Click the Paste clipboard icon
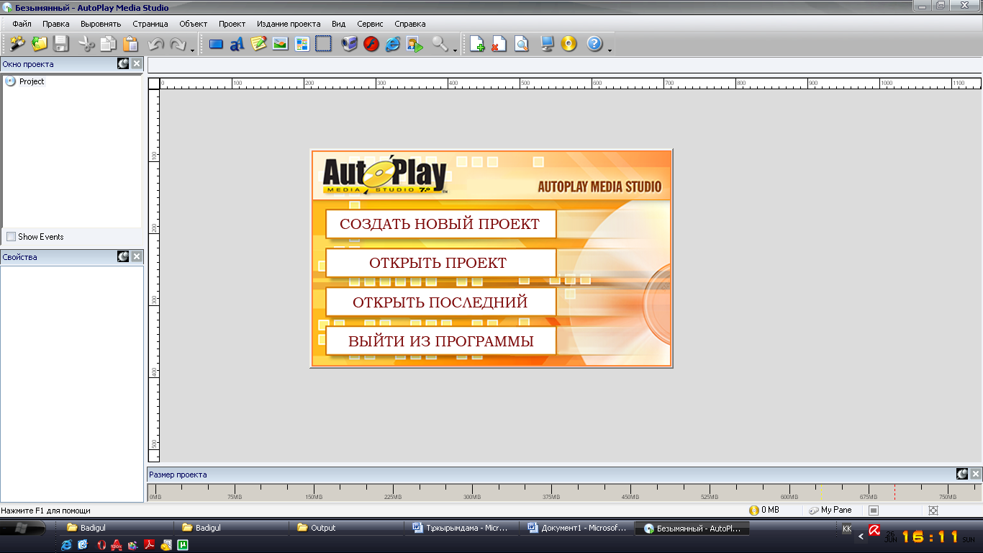The width and height of the screenshot is (983, 553). click(130, 44)
